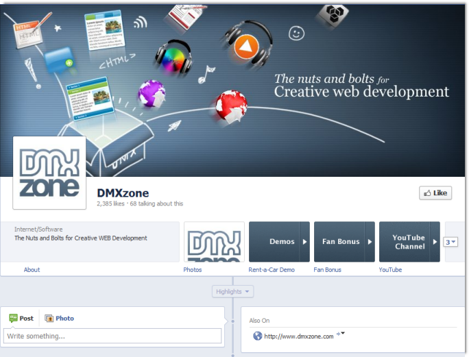The height and width of the screenshot is (357, 469).
Task: Click the red globe in cover photo
Action: (x=231, y=106)
